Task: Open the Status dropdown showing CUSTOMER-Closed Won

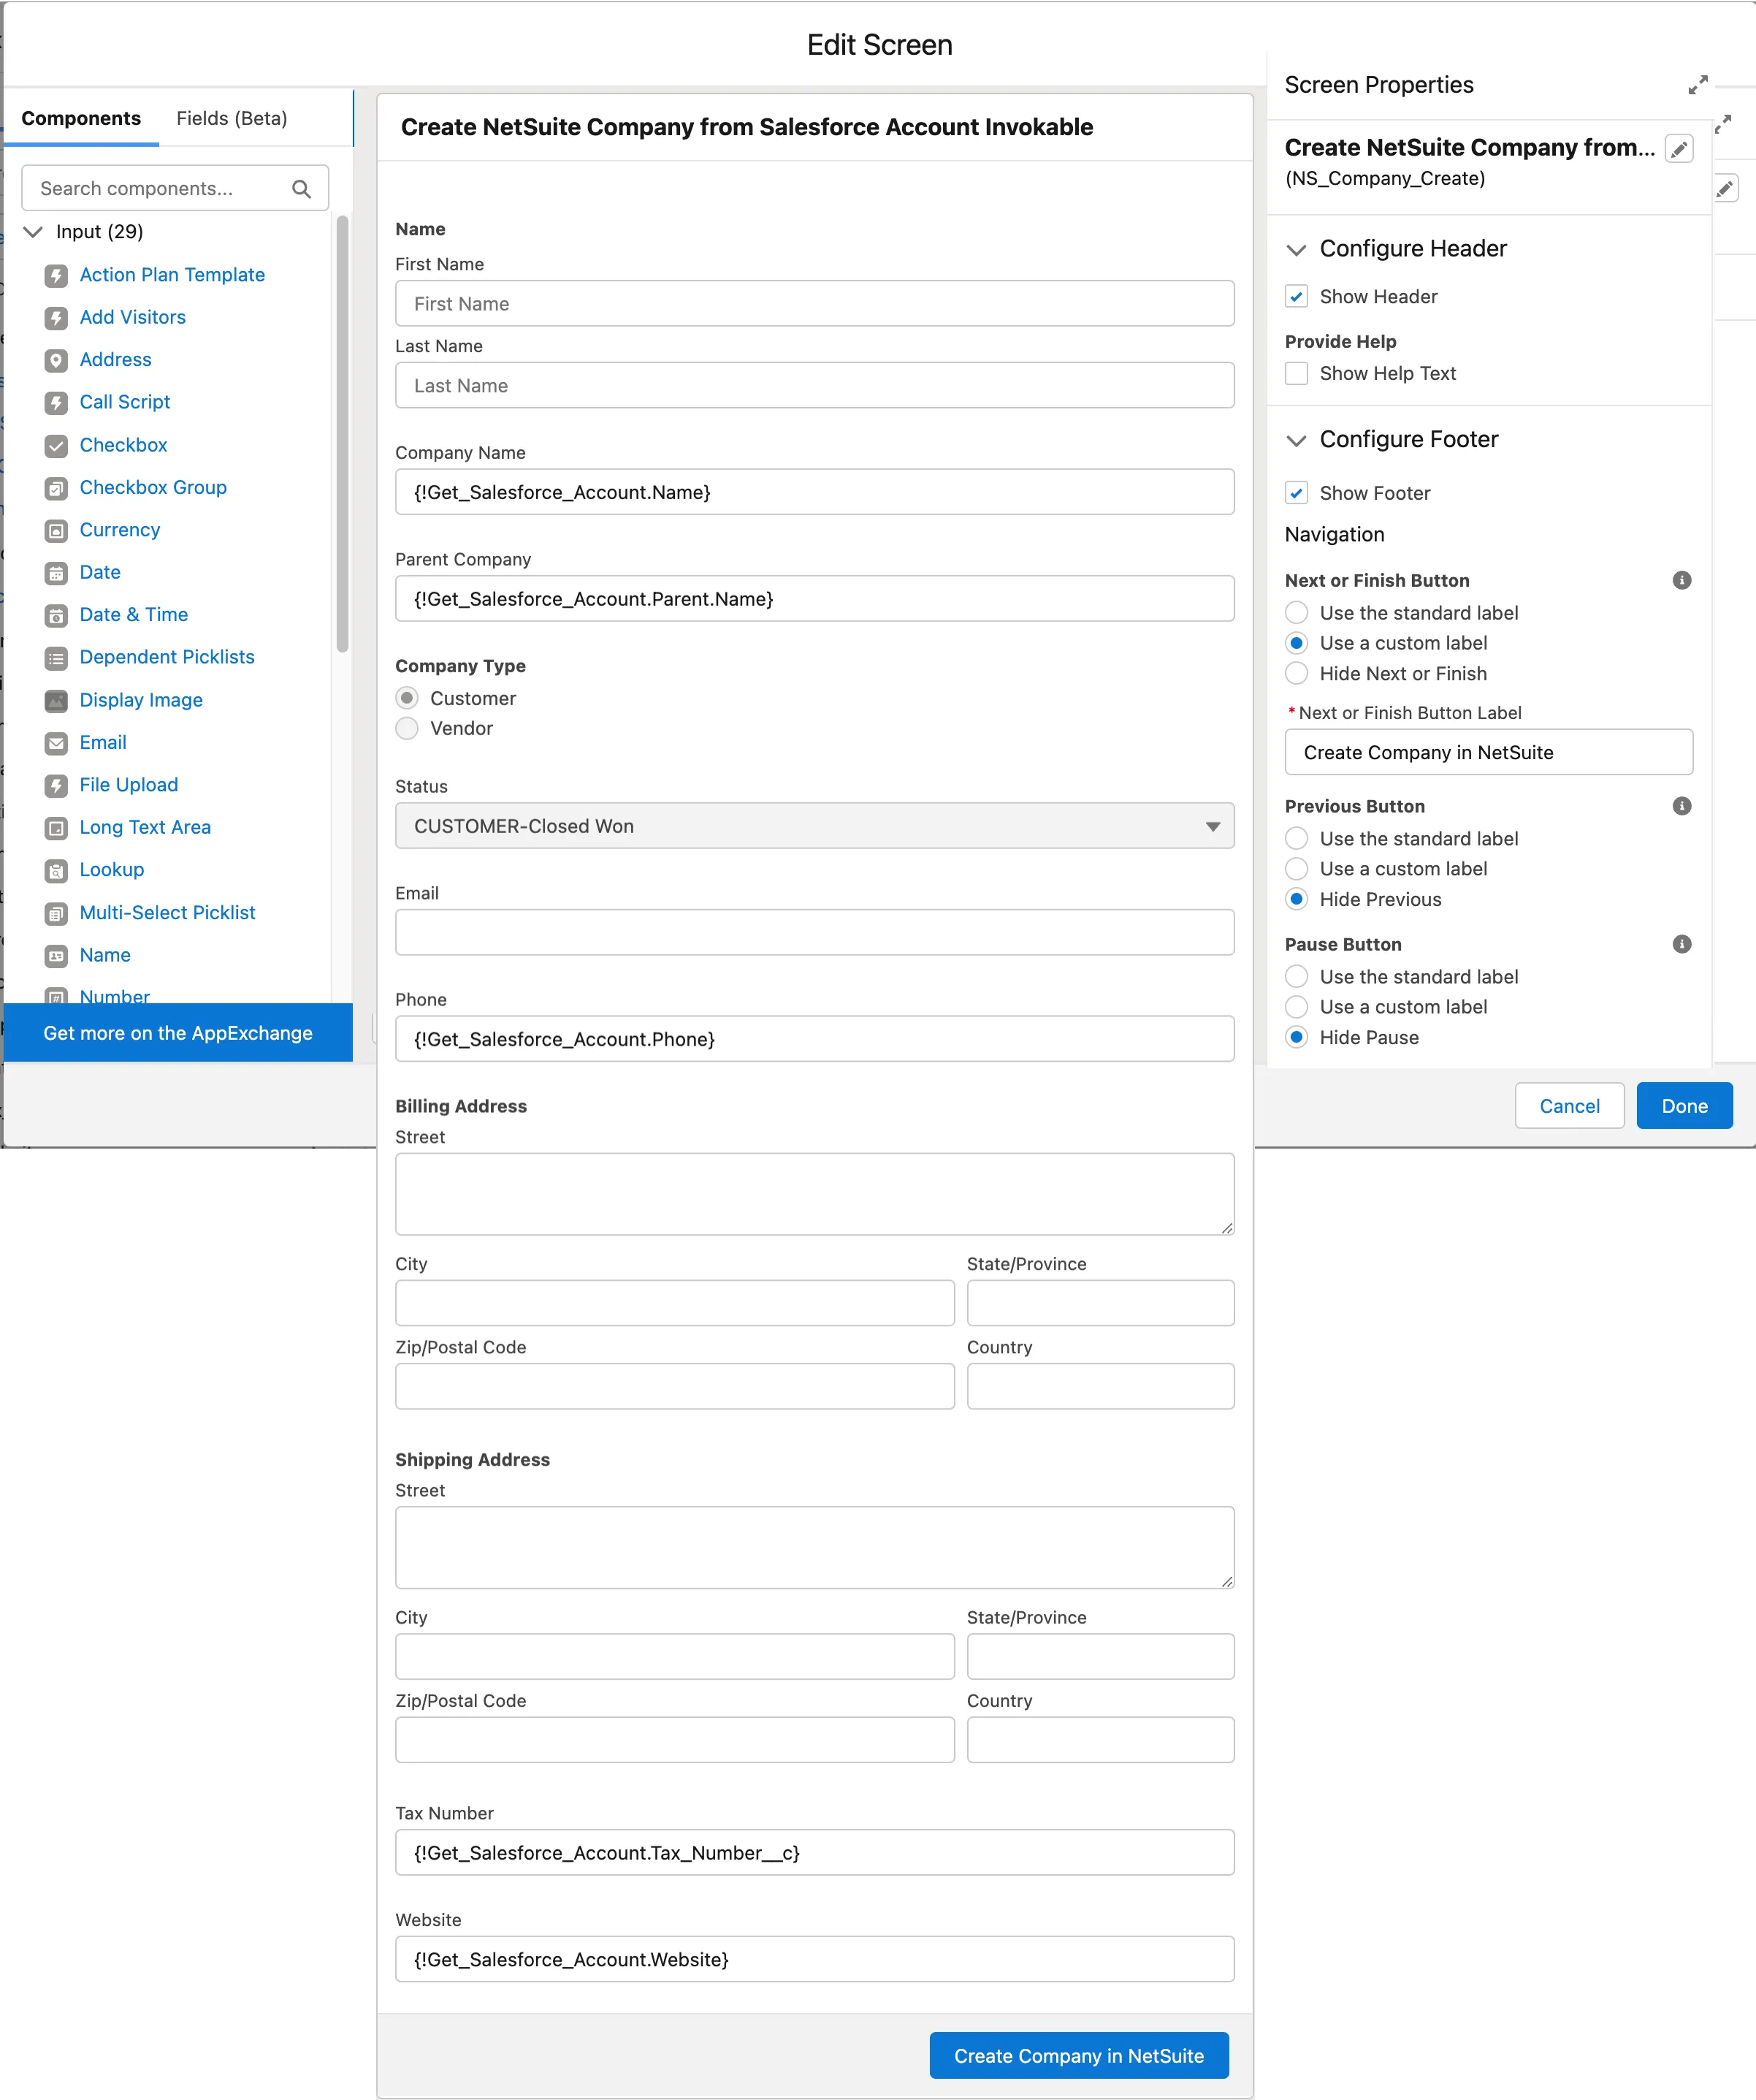Action: pos(814,826)
